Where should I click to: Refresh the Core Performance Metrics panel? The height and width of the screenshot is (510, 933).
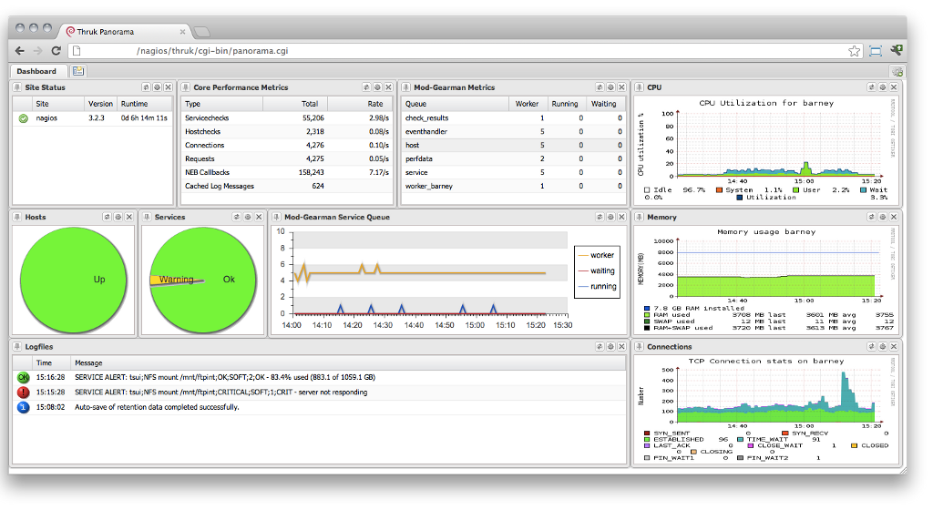click(x=366, y=87)
